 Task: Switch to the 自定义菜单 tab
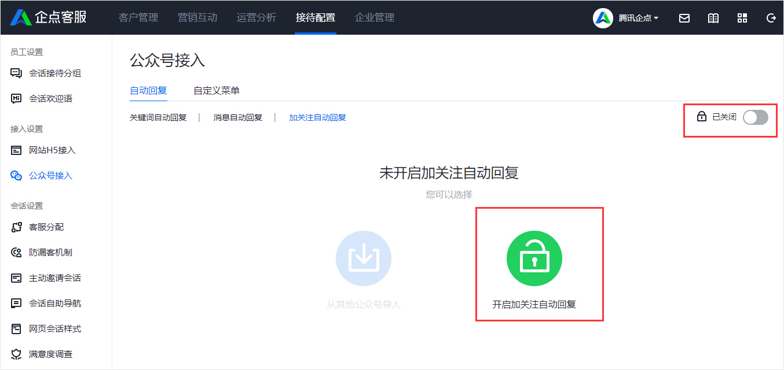(x=217, y=90)
